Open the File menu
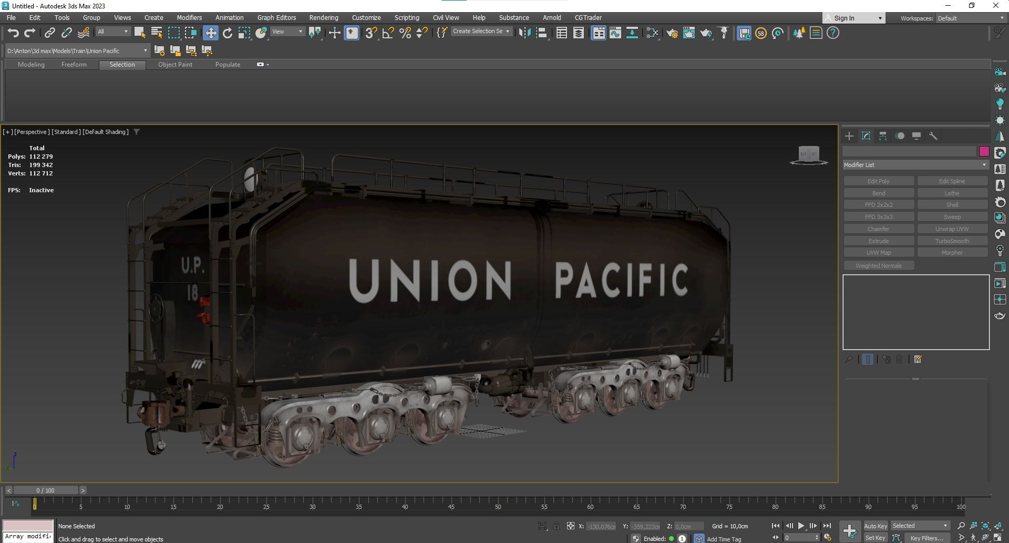 coord(11,18)
